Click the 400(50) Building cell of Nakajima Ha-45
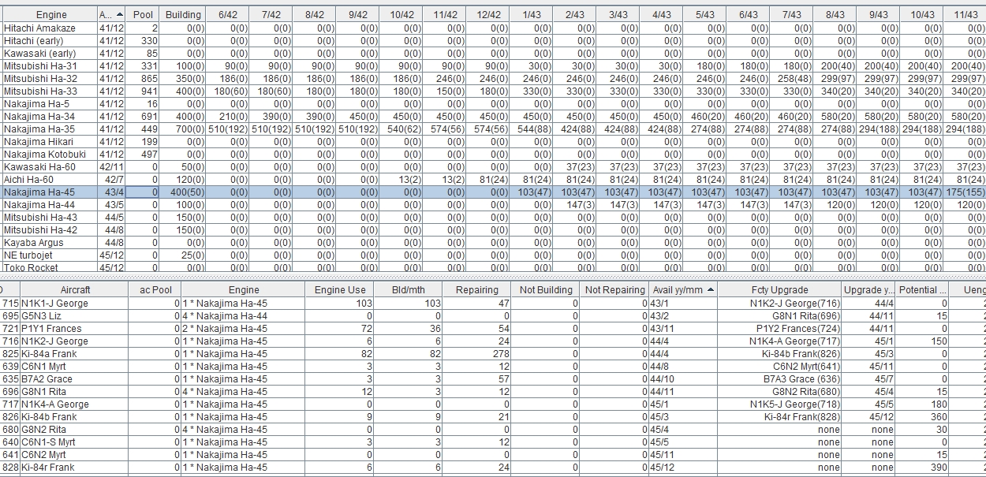 183,192
